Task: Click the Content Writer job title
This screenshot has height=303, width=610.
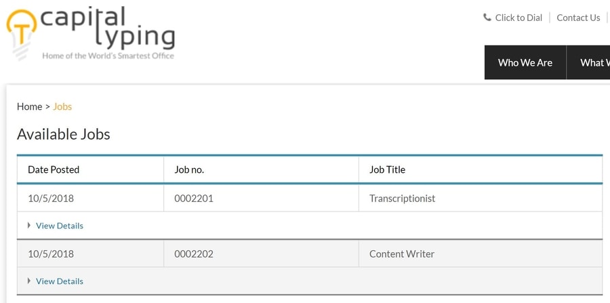Action: tap(402, 254)
